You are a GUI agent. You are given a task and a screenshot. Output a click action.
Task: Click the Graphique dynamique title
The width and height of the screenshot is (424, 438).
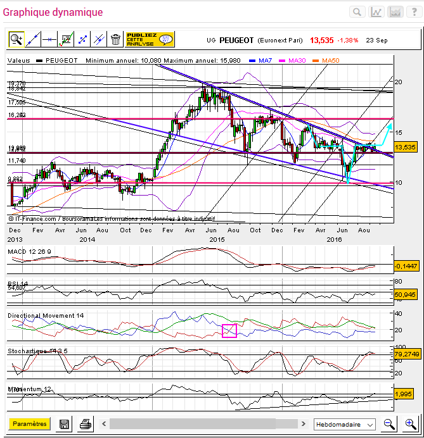(53, 12)
